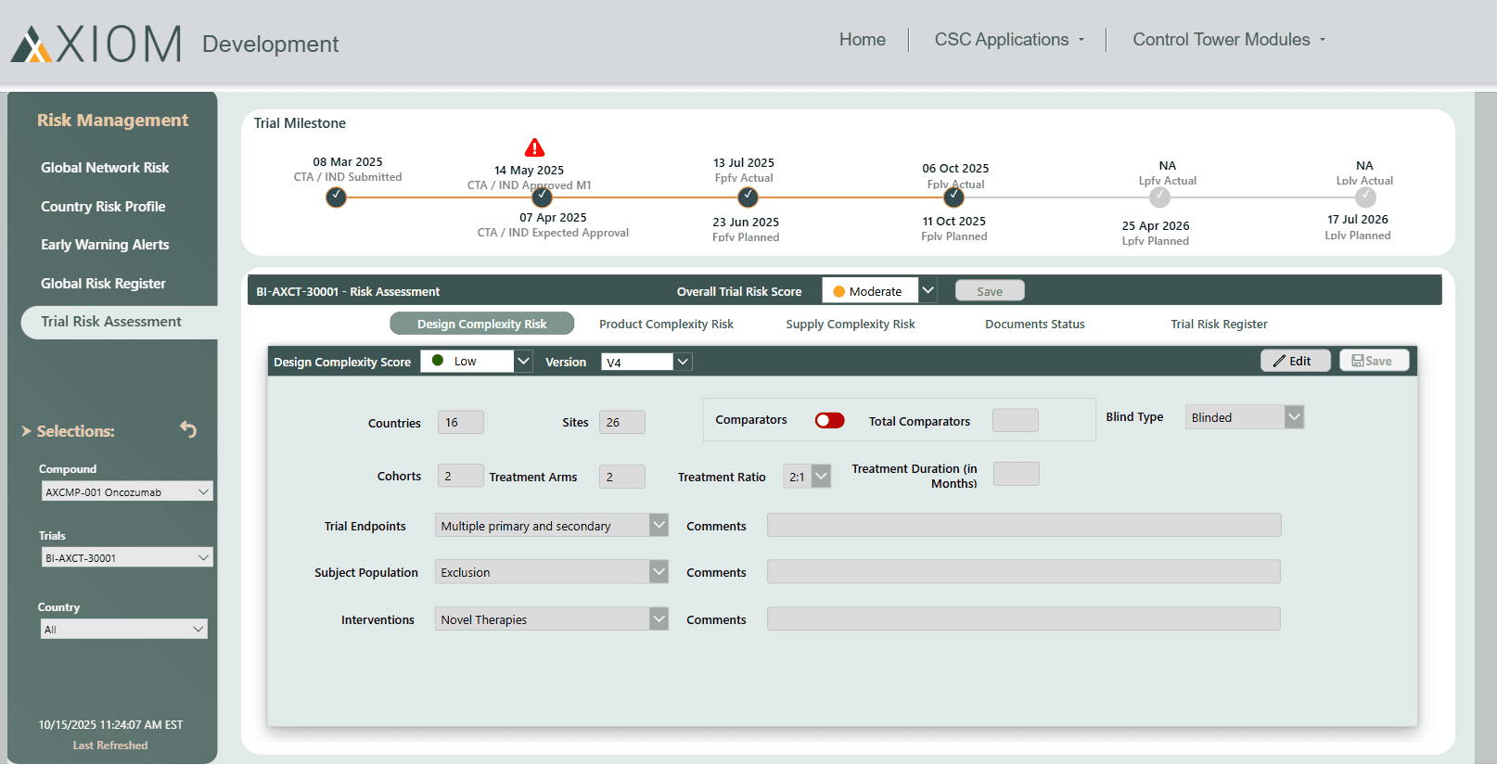Click the AXIOM logo
1497x765 pixels.
pyautogui.click(x=96, y=44)
